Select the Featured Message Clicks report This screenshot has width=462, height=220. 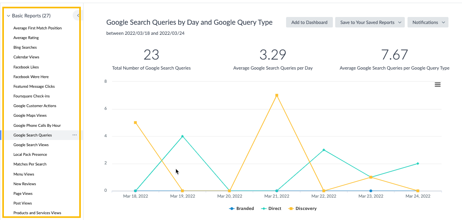coord(34,87)
